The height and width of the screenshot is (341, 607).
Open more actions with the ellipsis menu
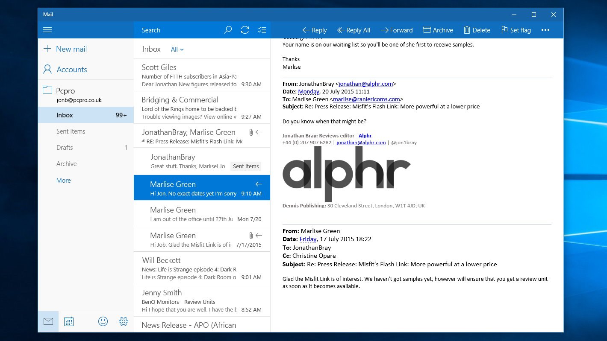coord(545,30)
